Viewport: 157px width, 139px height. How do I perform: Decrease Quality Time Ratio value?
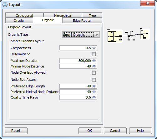(94, 98)
